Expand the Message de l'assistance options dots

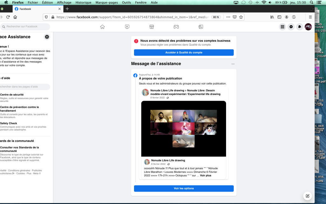pos(233,64)
